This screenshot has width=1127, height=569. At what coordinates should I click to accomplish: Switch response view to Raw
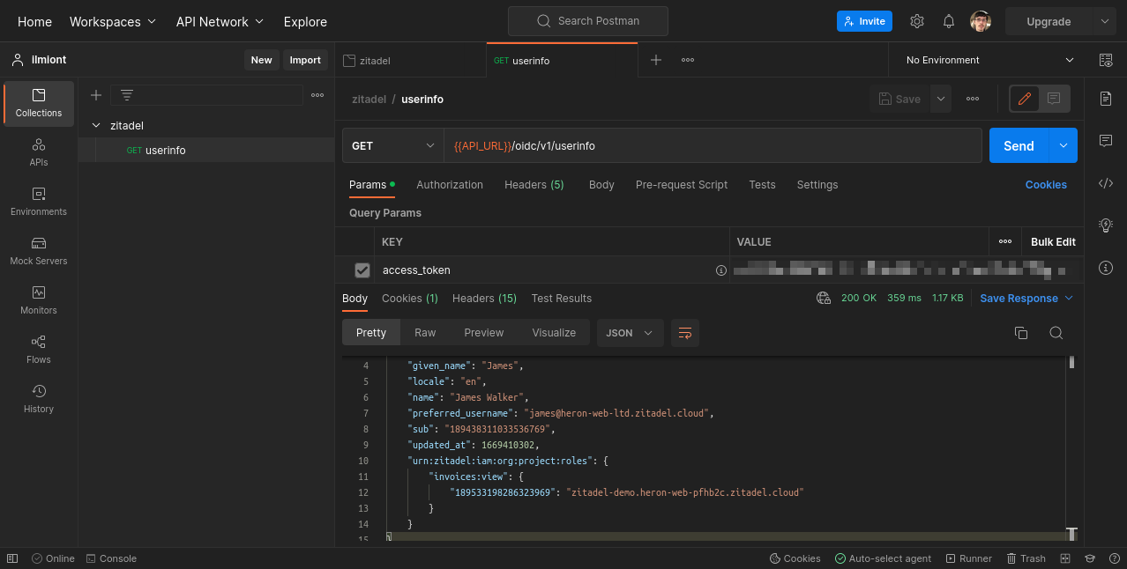click(x=425, y=333)
